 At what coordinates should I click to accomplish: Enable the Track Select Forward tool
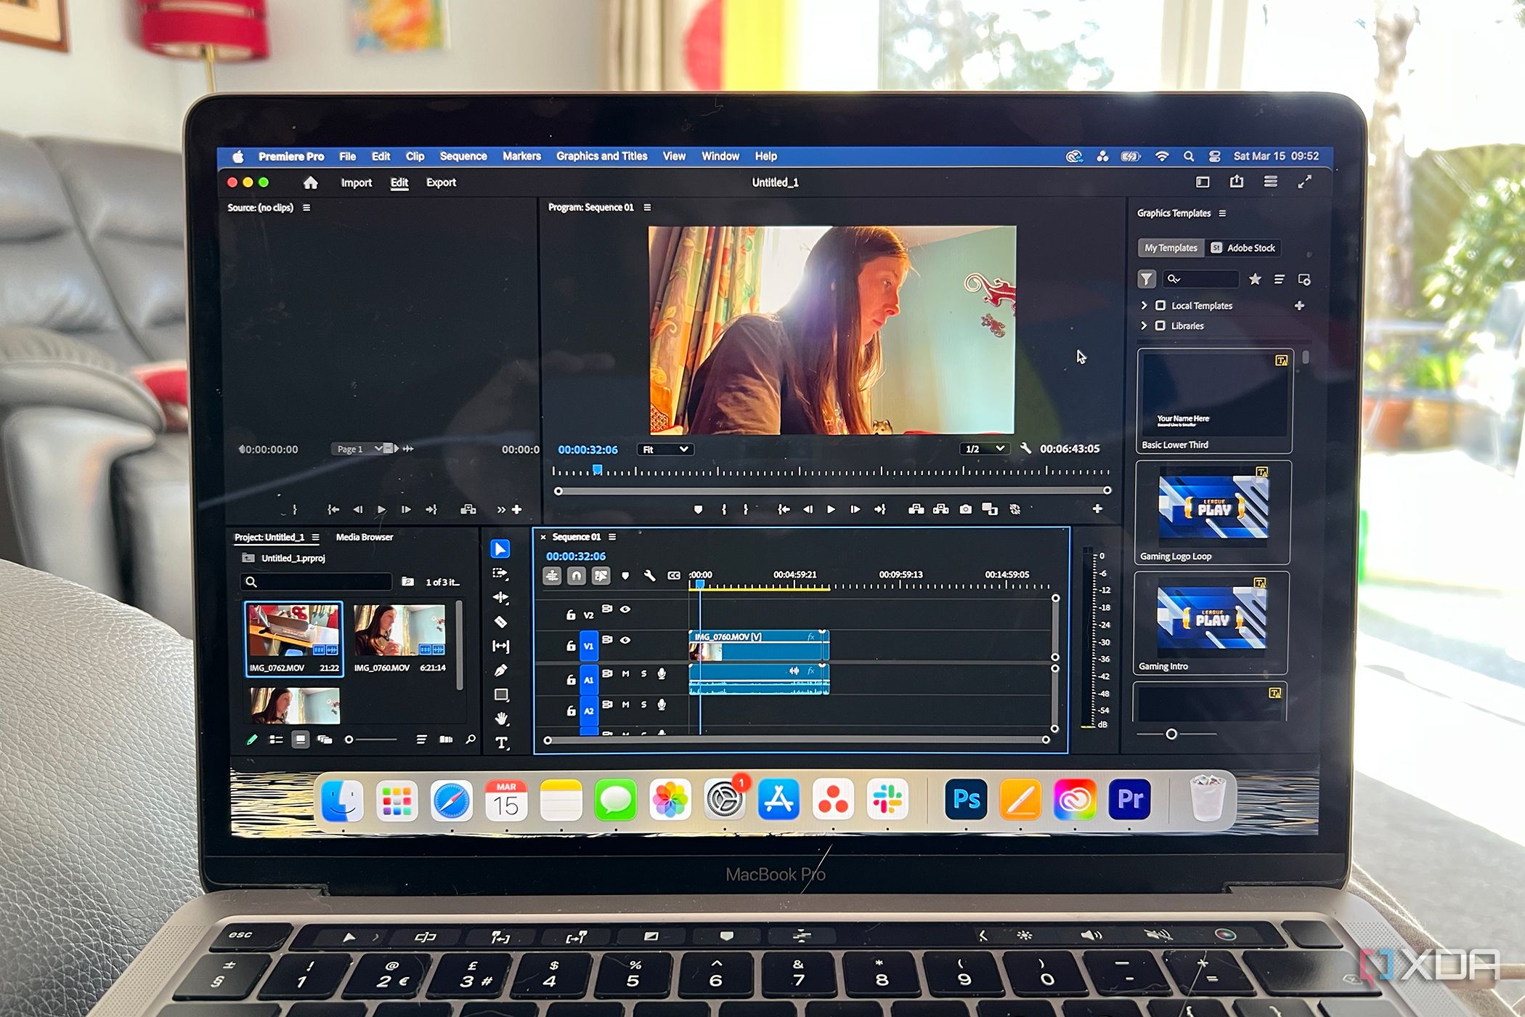coord(501,574)
